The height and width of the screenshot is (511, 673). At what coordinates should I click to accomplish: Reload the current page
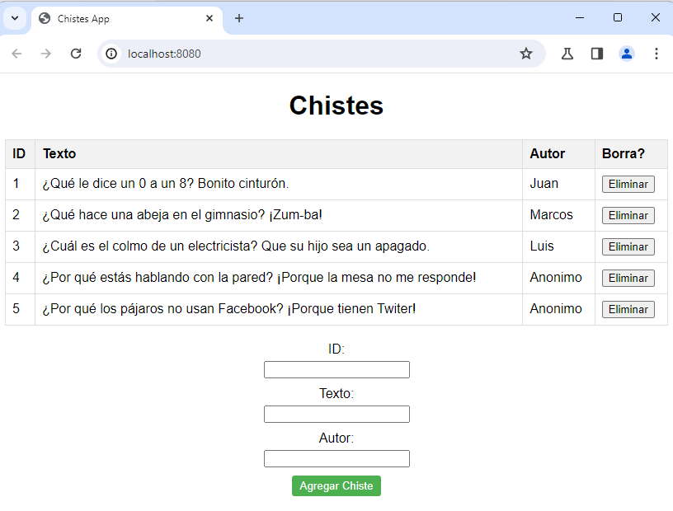pyautogui.click(x=76, y=54)
